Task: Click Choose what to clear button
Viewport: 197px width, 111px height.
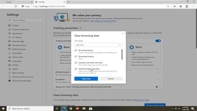Action: point(155,105)
